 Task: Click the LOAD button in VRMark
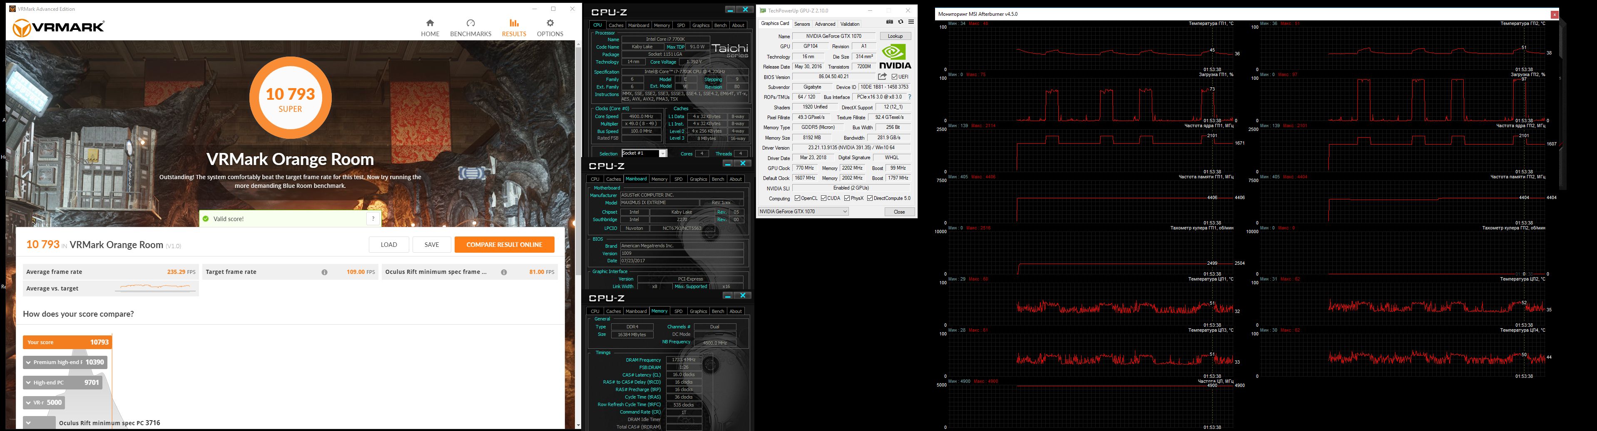[389, 245]
